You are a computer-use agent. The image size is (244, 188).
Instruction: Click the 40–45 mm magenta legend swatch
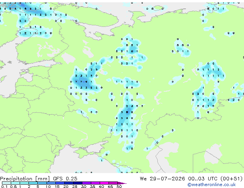[x=104, y=183]
